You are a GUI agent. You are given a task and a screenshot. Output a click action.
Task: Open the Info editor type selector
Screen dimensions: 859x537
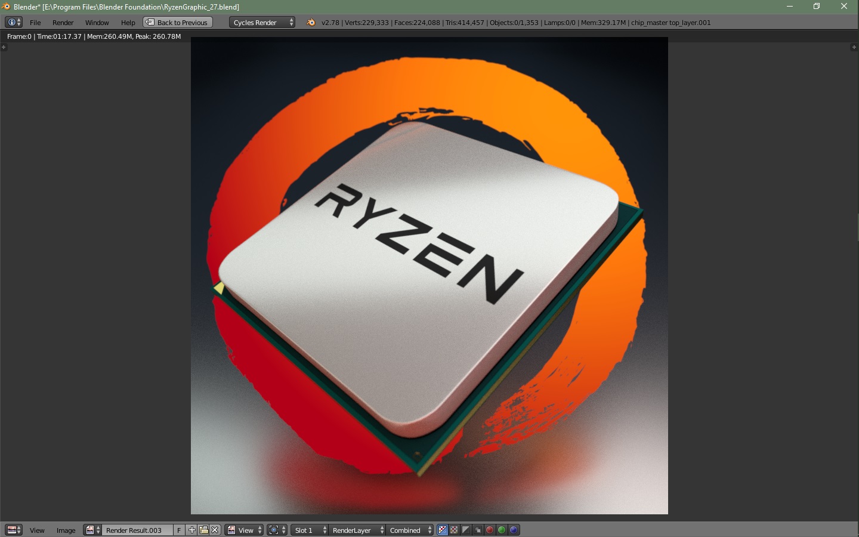click(x=13, y=22)
